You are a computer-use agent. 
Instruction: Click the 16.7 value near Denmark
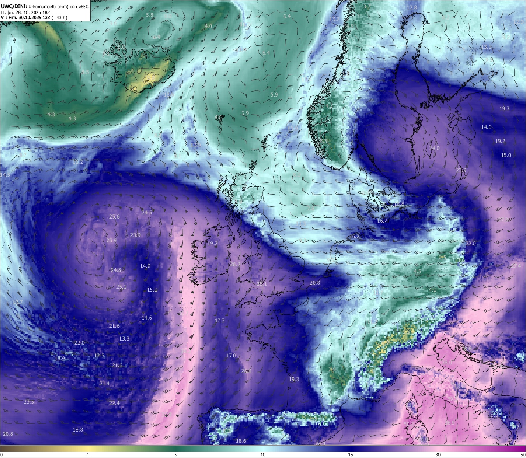(x=382, y=221)
